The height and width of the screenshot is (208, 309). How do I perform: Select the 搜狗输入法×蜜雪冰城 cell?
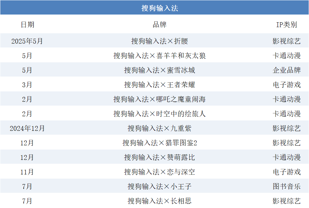coord(160,70)
